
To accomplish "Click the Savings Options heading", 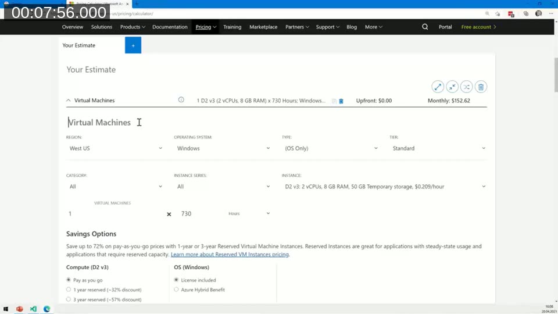I will [91, 234].
